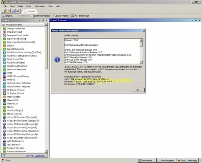
Task: Select the Harmonic Response icon
Action: coord(4,69)
